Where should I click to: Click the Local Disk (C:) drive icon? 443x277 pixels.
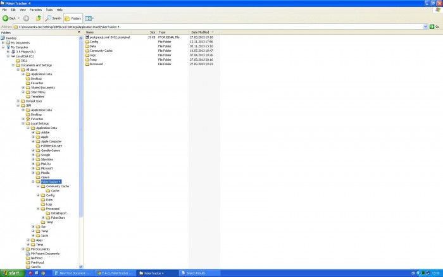tap(13, 56)
